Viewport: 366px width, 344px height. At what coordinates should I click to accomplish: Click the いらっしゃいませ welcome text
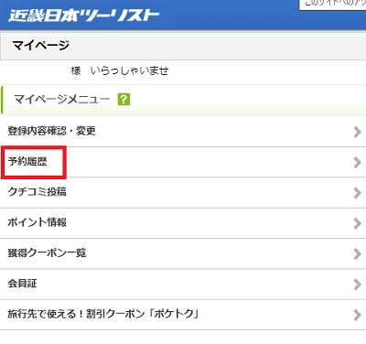(x=129, y=70)
